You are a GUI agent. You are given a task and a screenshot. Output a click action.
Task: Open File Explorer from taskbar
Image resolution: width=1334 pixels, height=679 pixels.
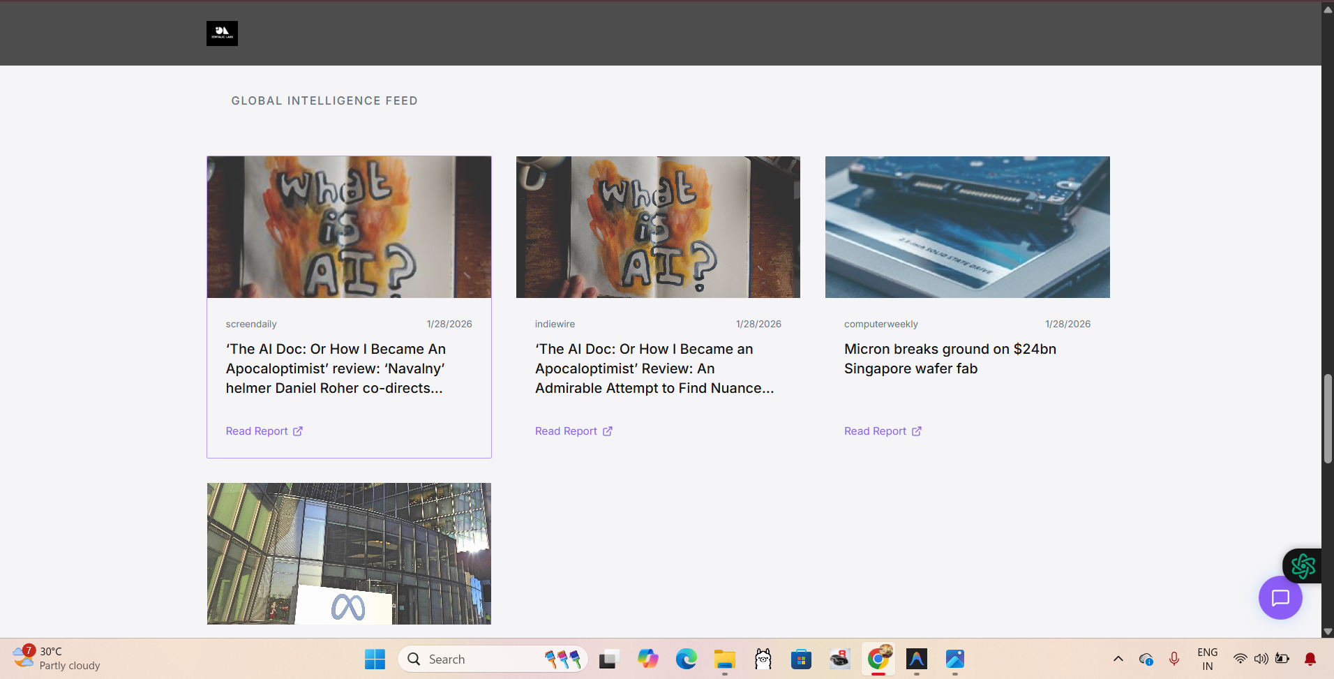724,659
